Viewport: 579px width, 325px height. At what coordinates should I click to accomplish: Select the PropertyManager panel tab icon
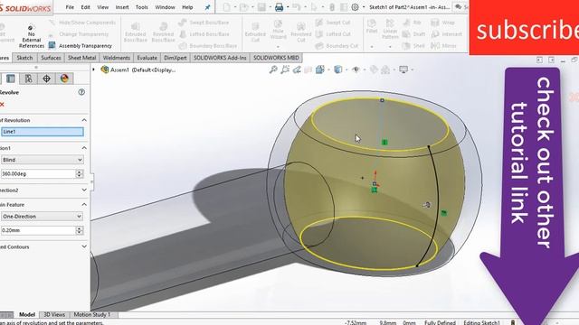(x=11, y=79)
